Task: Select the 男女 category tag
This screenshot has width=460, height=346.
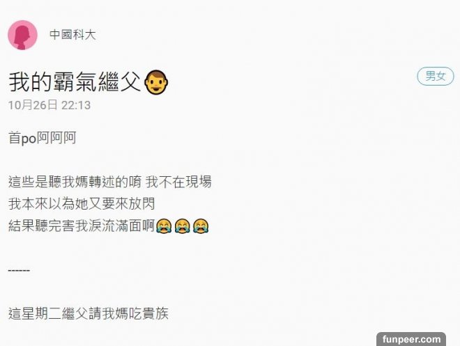Action: click(x=436, y=76)
